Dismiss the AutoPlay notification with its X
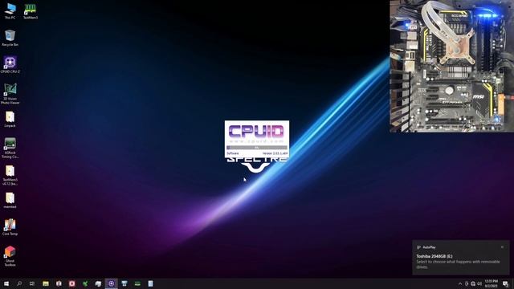This screenshot has width=514, height=289. click(502, 247)
